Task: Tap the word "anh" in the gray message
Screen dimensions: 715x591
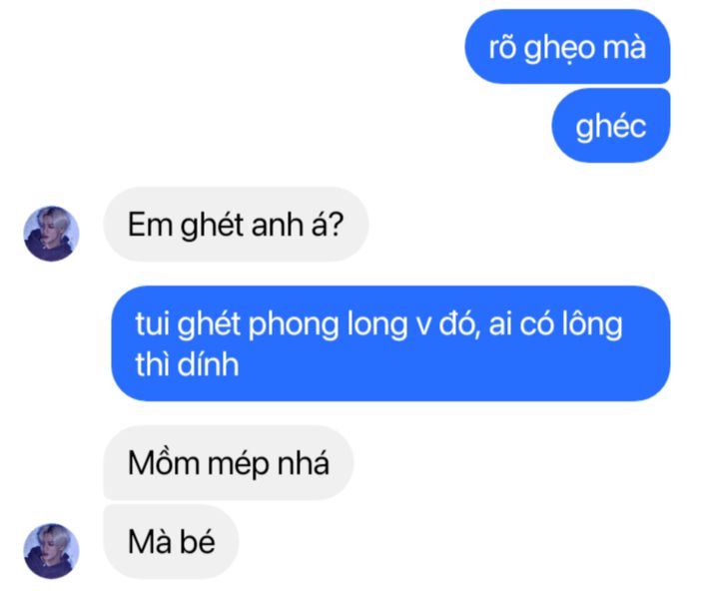Action: tap(277, 225)
